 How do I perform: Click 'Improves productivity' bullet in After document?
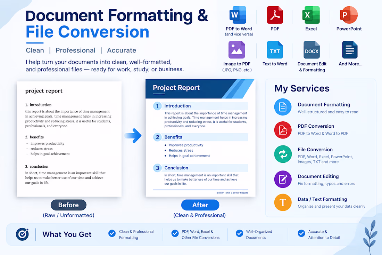click(x=186, y=145)
